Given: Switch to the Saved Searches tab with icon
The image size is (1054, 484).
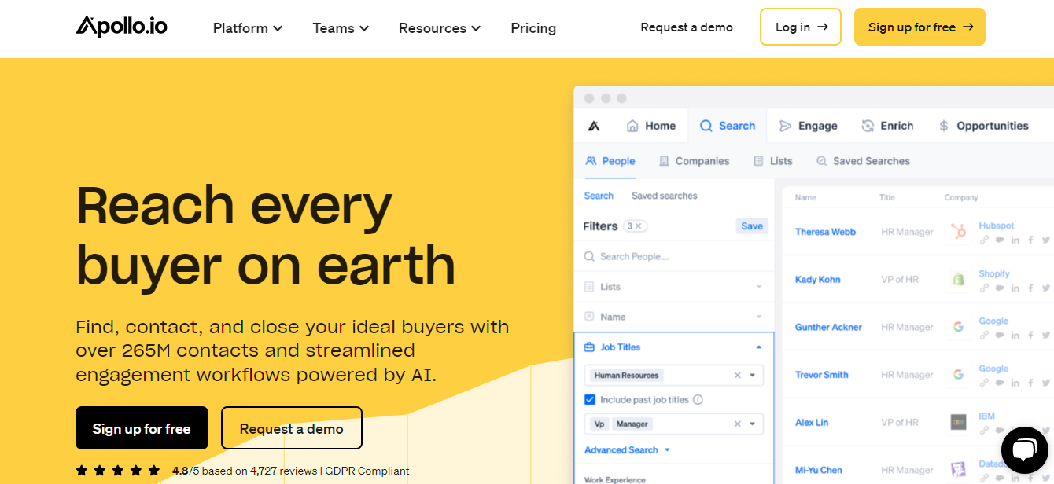Looking at the screenshot, I should tap(863, 161).
